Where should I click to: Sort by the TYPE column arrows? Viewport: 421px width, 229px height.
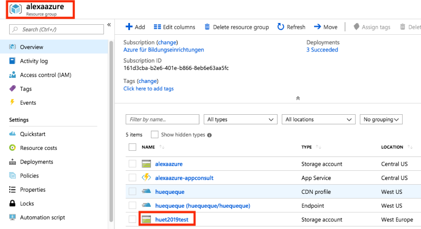pyautogui.click(x=318, y=147)
